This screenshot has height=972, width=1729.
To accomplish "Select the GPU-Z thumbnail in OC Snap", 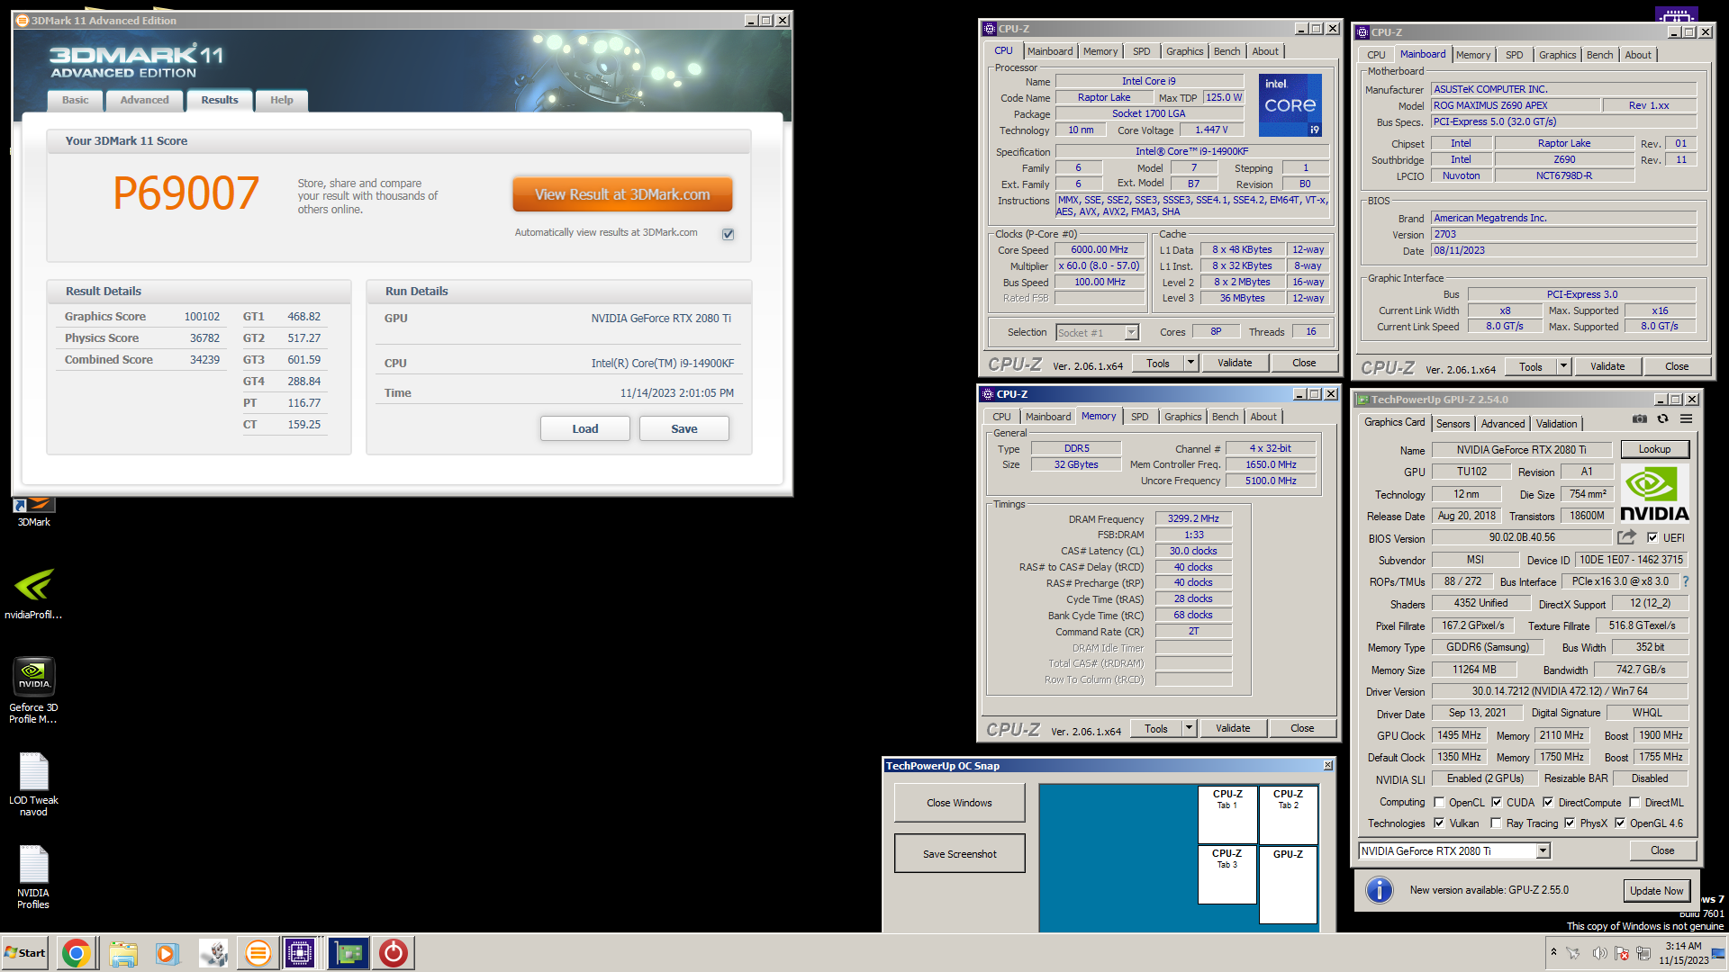I will [x=1288, y=885].
